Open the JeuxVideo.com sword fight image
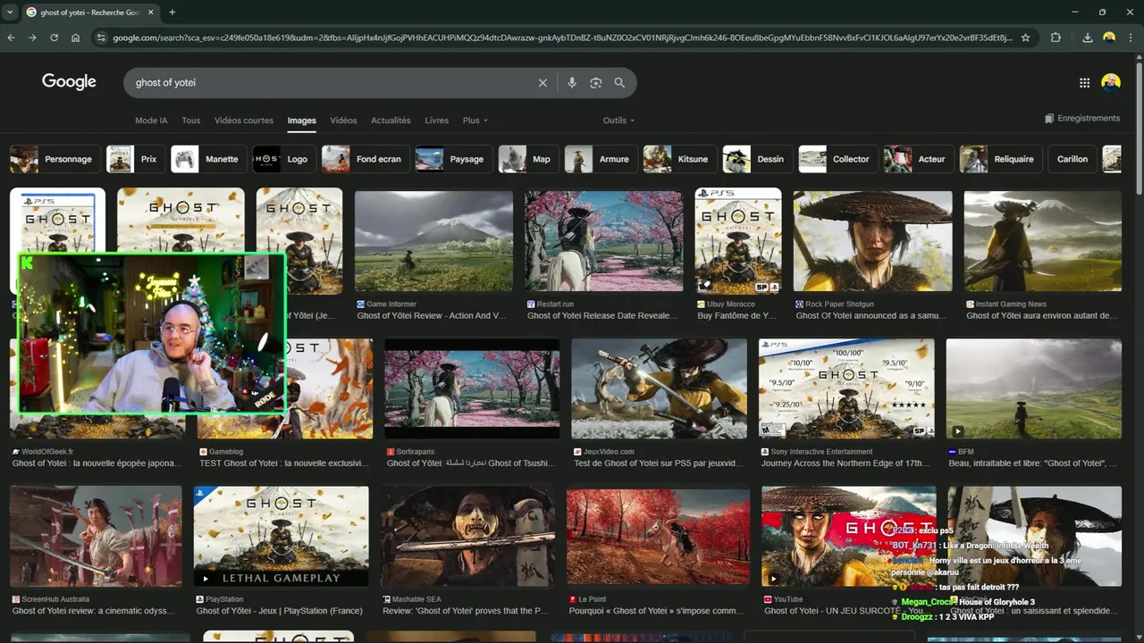The image size is (1144, 643). [x=659, y=388]
